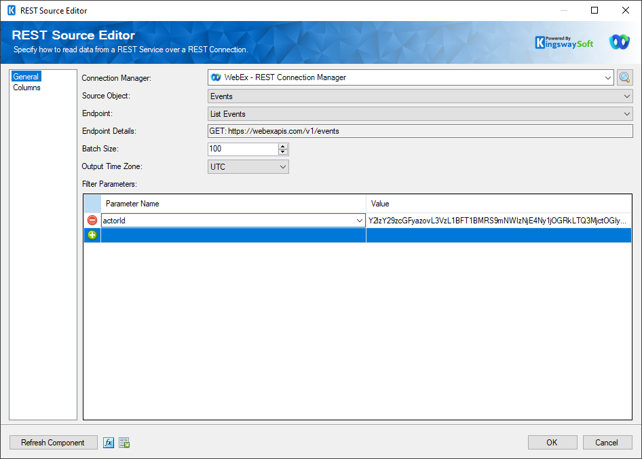Click the Filter Parameters label

point(109,184)
